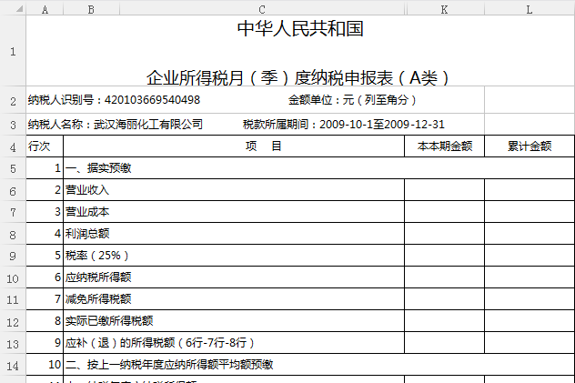The width and height of the screenshot is (575, 383).
Task: Click the 本期金额 table header cell
Action: pos(444,146)
